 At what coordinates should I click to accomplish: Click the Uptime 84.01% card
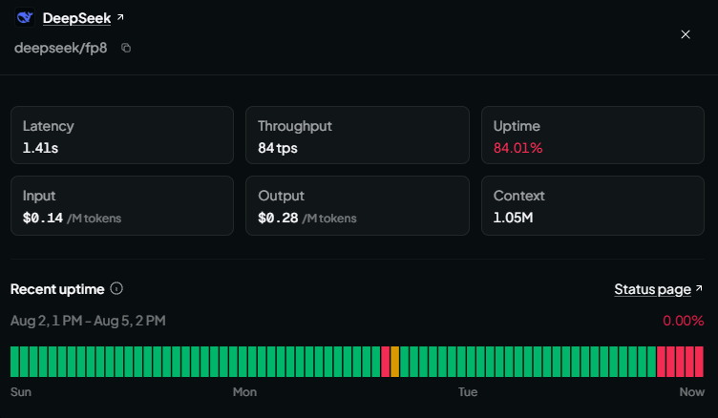click(593, 136)
